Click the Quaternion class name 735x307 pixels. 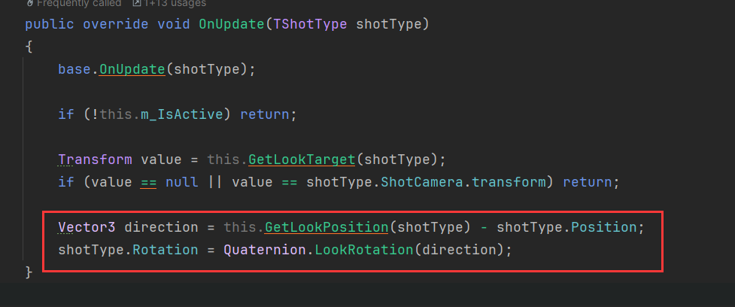click(264, 250)
